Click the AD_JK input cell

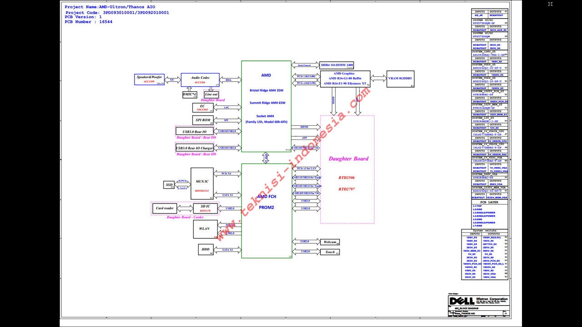(x=479, y=15)
